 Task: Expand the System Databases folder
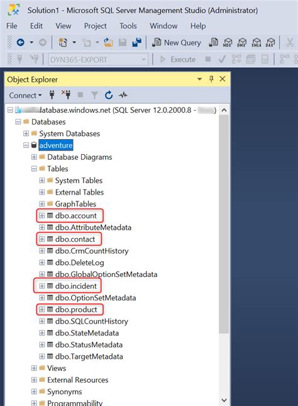click(x=26, y=133)
